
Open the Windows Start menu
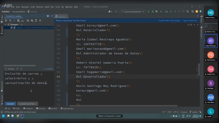point(3,116)
